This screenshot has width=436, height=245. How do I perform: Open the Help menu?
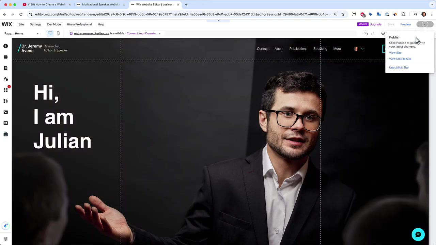click(x=101, y=24)
